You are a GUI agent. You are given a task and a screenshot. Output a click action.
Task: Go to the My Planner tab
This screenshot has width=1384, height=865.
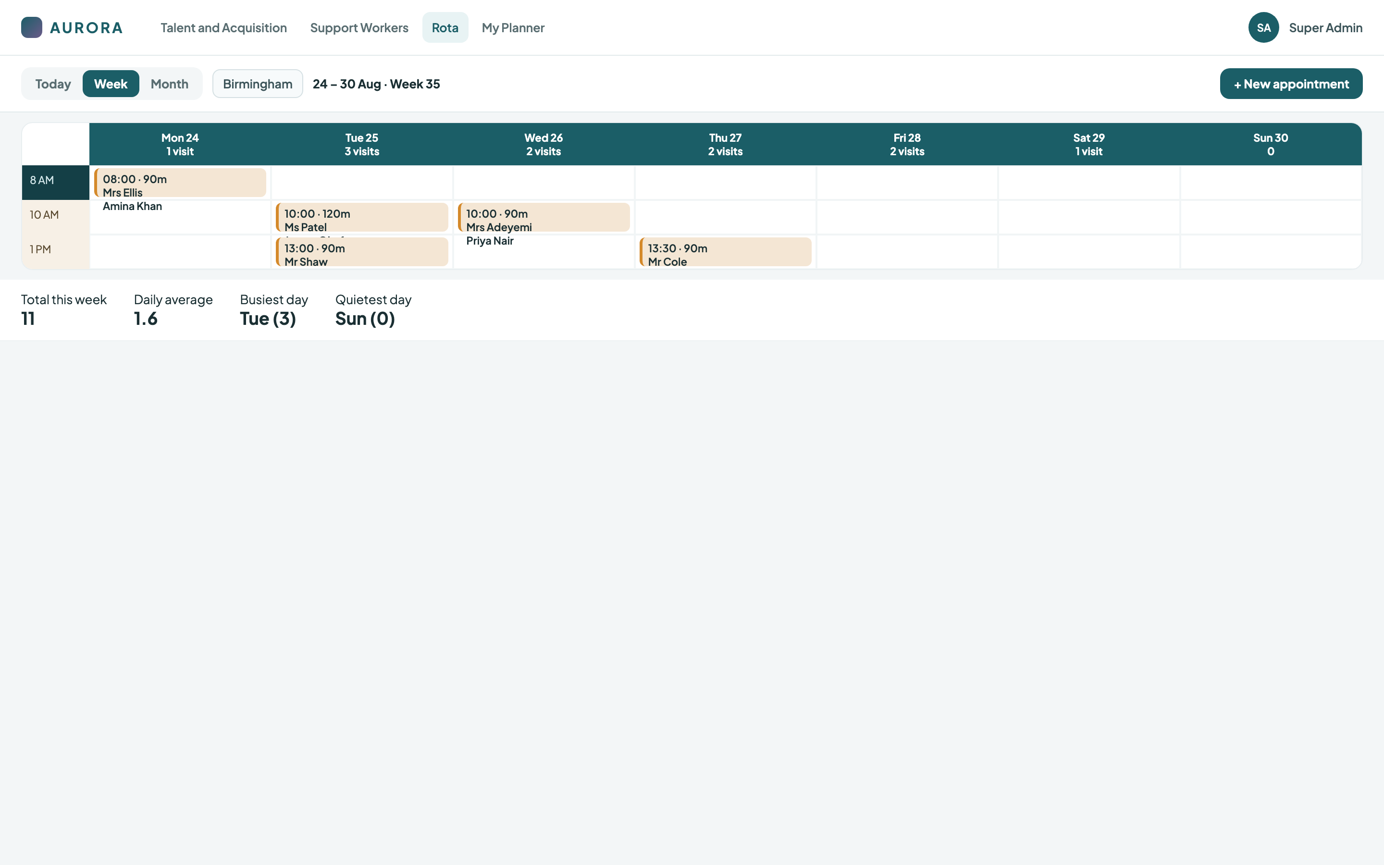click(x=513, y=27)
